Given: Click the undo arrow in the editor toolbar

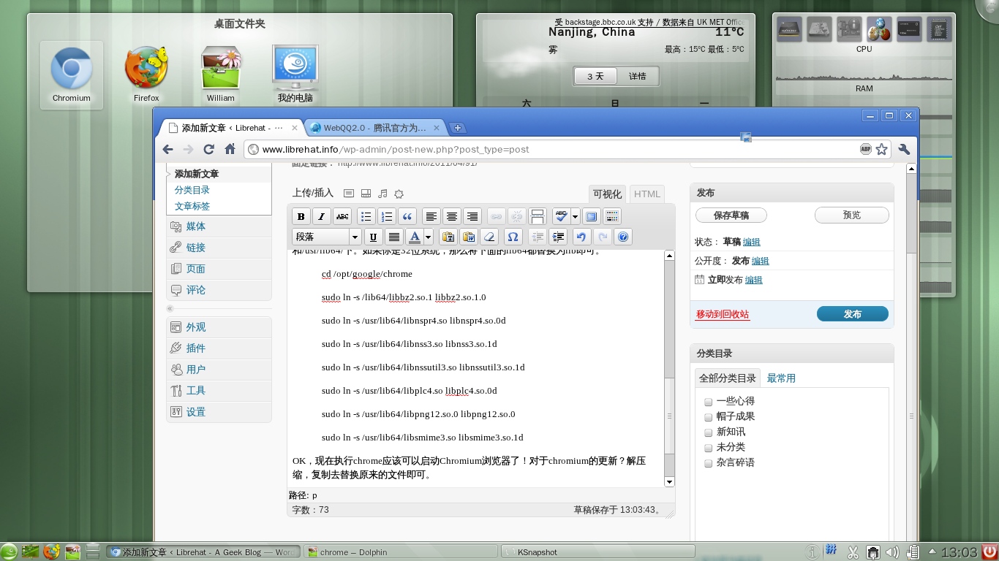Looking at the screenshot, I should (x=581, y=236).
